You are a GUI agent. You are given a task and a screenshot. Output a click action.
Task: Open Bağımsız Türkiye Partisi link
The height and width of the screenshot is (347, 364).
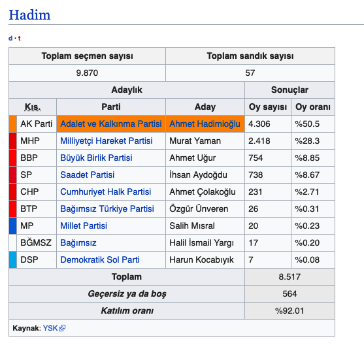coord(107,208)
